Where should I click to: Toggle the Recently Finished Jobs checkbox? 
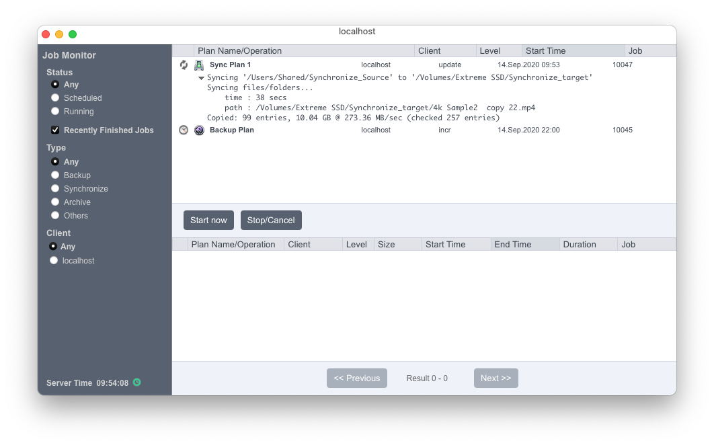click(x=55, y=130)
